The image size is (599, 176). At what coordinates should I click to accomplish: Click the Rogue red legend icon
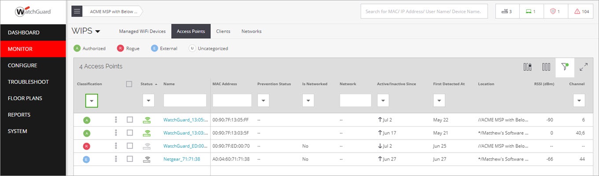[120, 48]
